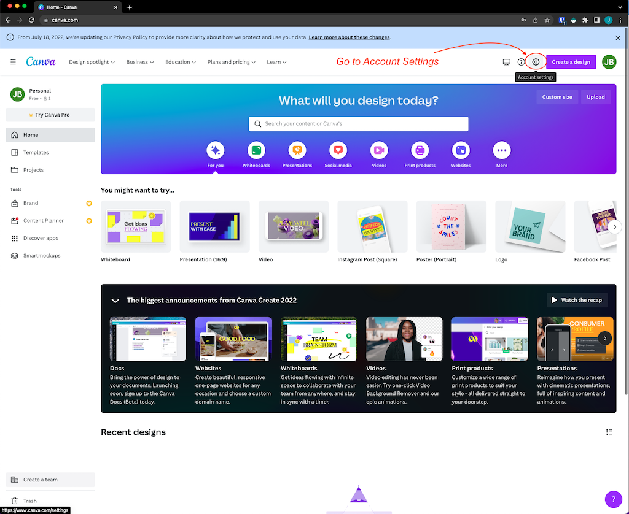
Task: Click Create a team button
Action: [50, 480]
